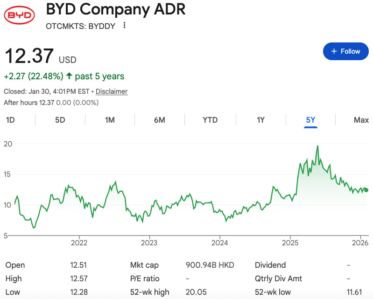Click the BYD Company ADR title
Screen dimensions: 373x299
point(115,10)
